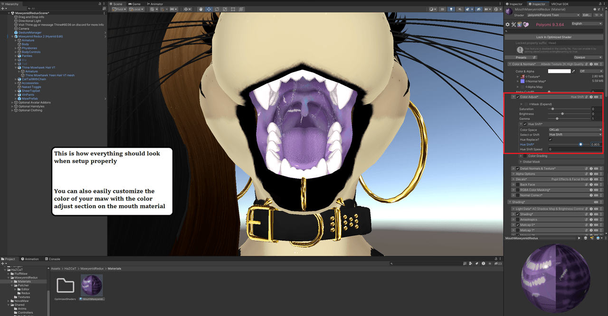Open Poyomi settings gear icon
Viewport: 608px width, 316px height.
(507, 24)
